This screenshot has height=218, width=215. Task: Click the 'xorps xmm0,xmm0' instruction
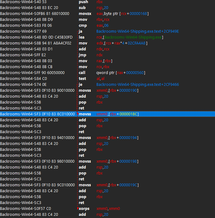pos(107,209)
